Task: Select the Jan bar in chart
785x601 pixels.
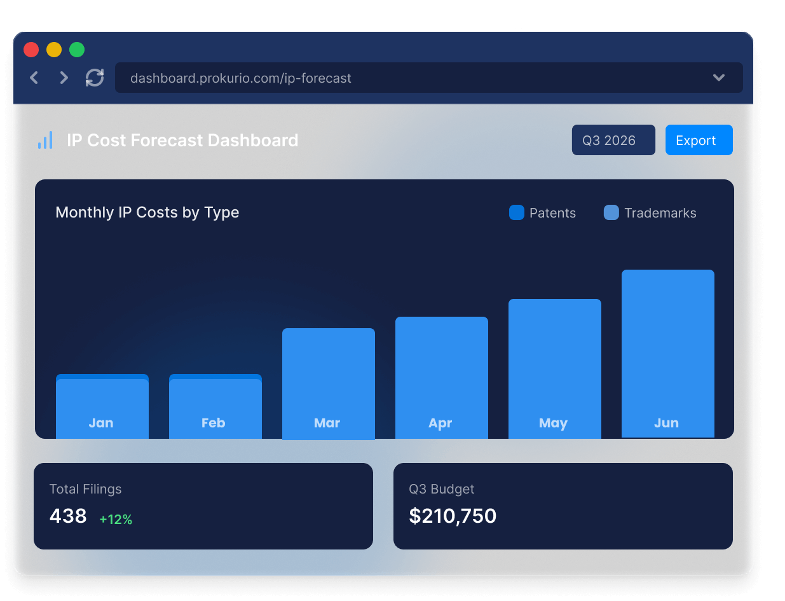Action: tap(102, 407)
